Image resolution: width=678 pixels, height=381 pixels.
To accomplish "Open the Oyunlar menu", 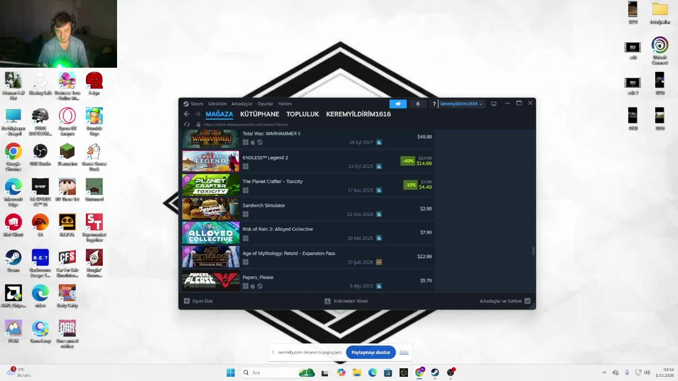I will [x=265, y=104].
